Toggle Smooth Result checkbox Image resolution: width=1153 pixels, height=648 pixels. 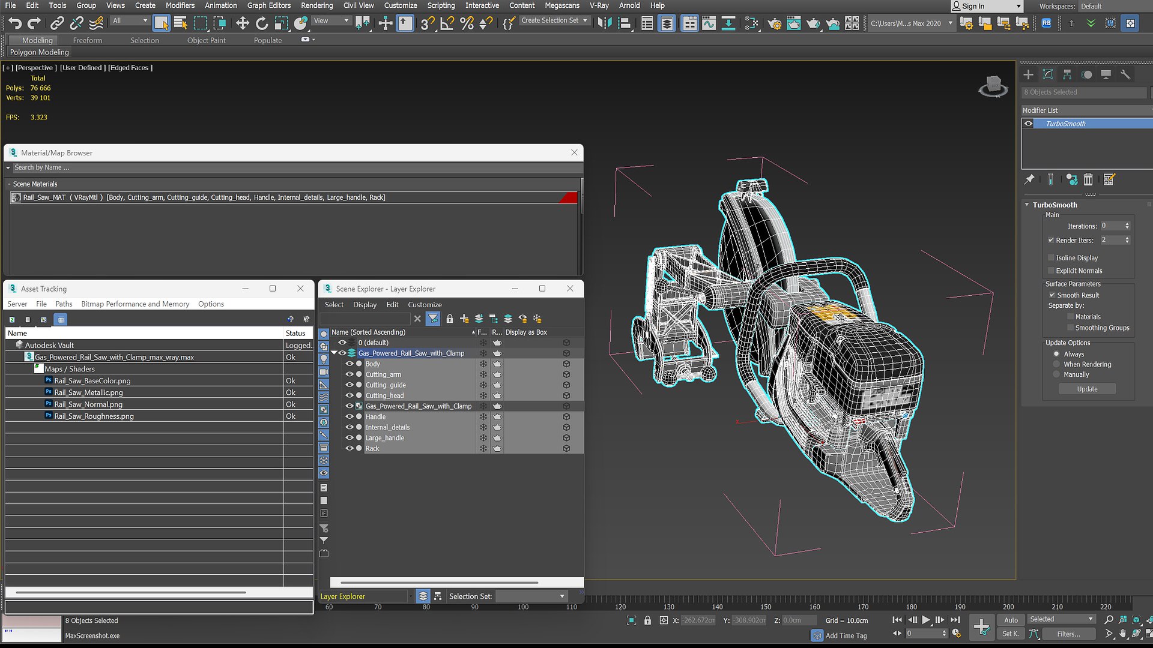pos(1052,295)
